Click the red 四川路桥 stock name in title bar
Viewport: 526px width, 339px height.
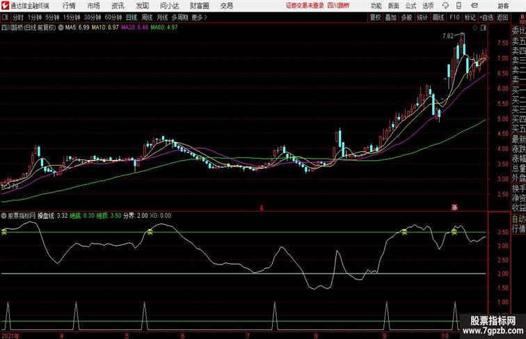coord(338,6)
